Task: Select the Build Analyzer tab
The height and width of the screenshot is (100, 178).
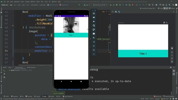Action: 31,67
